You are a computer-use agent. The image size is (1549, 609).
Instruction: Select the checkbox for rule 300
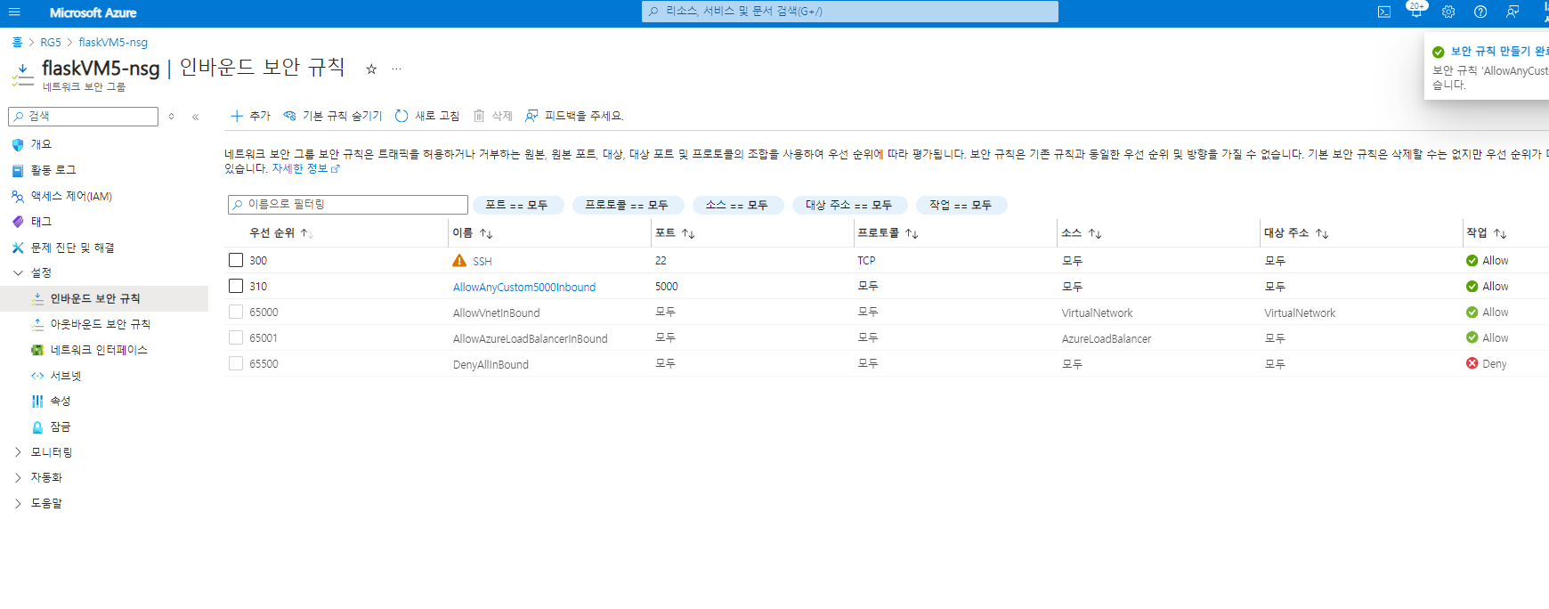coord(236,260)
